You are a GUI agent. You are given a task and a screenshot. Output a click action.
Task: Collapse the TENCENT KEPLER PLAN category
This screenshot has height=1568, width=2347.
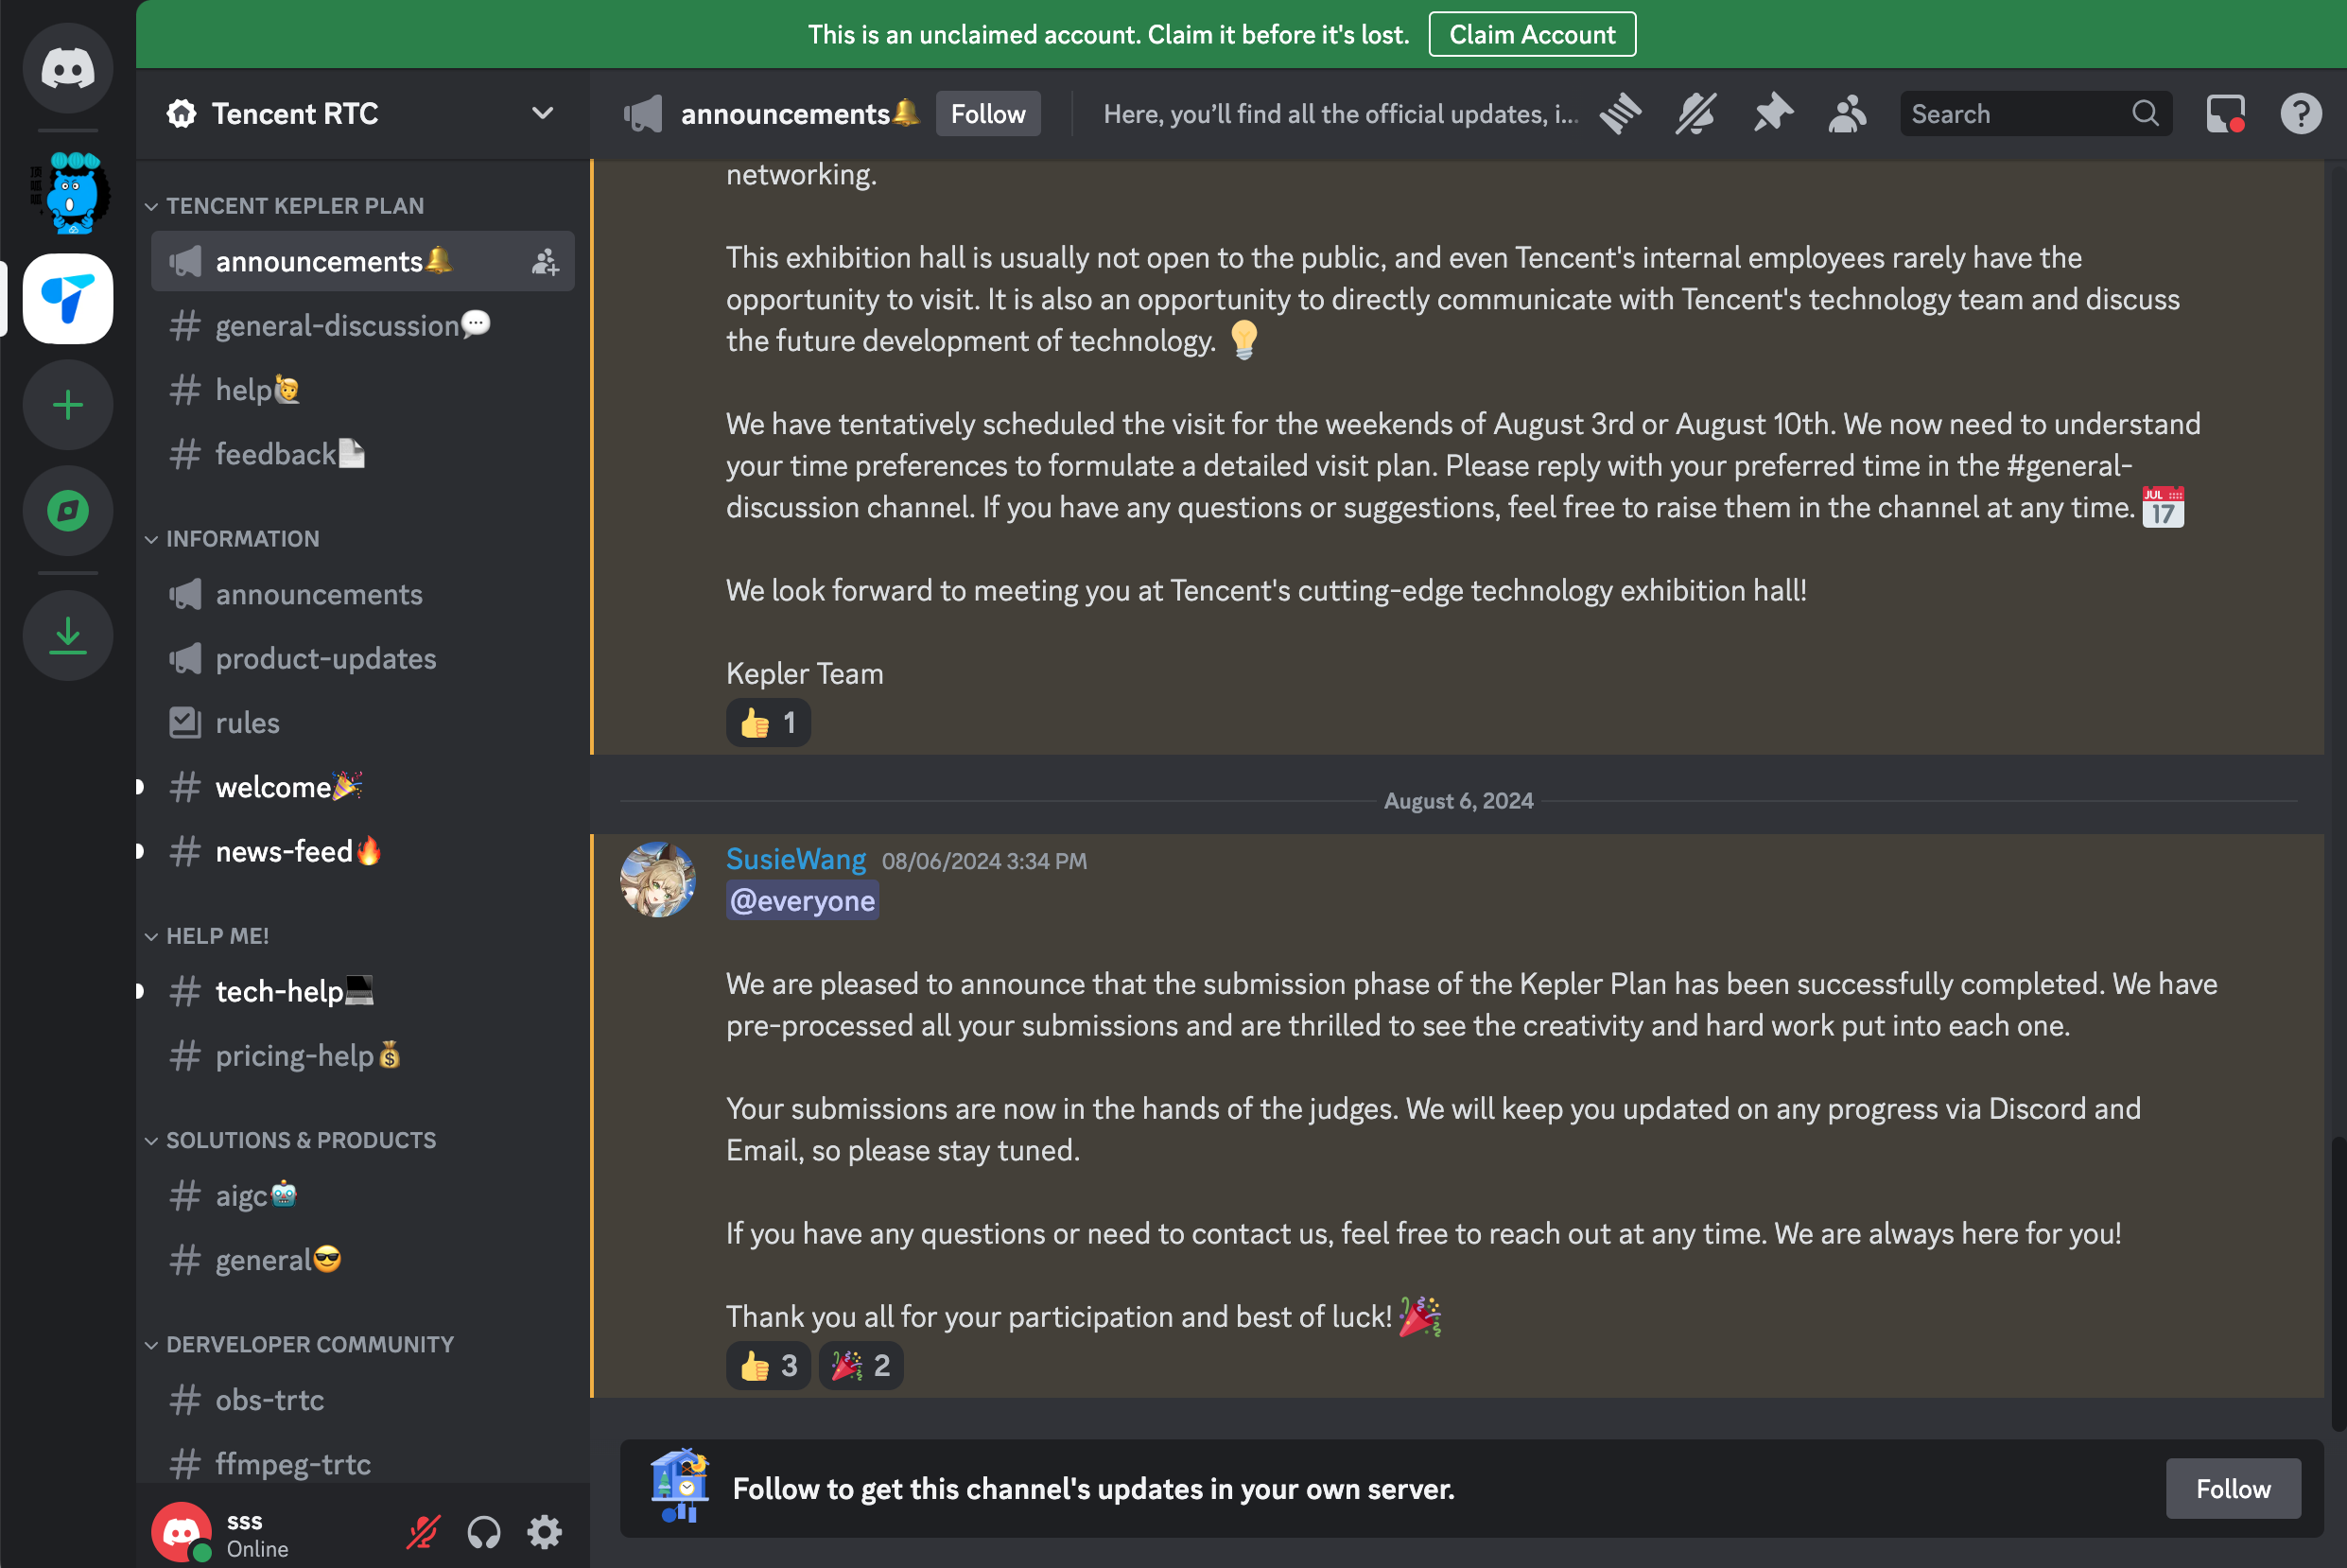[295, 206]
